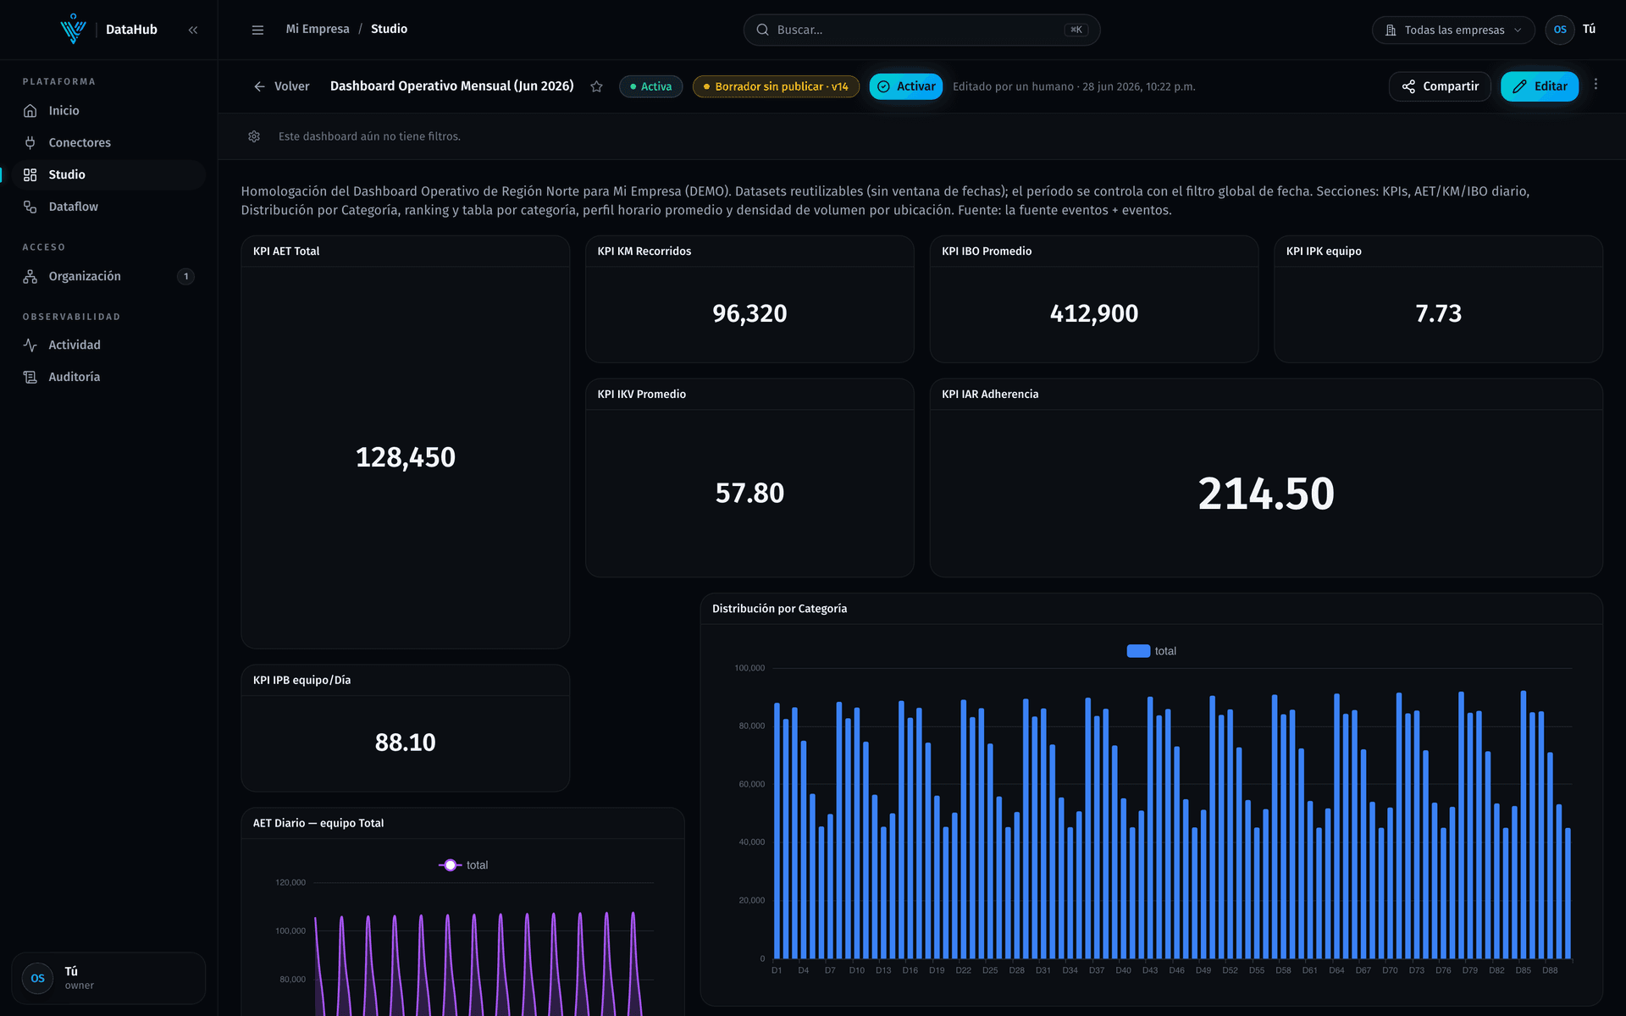Click the D1 bar in Distribución chart
1626x1016 pixels.
[x=777, y=831]
